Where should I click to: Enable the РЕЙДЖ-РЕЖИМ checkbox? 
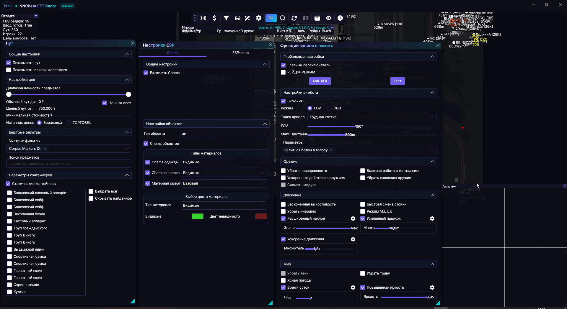coord(283,72)
